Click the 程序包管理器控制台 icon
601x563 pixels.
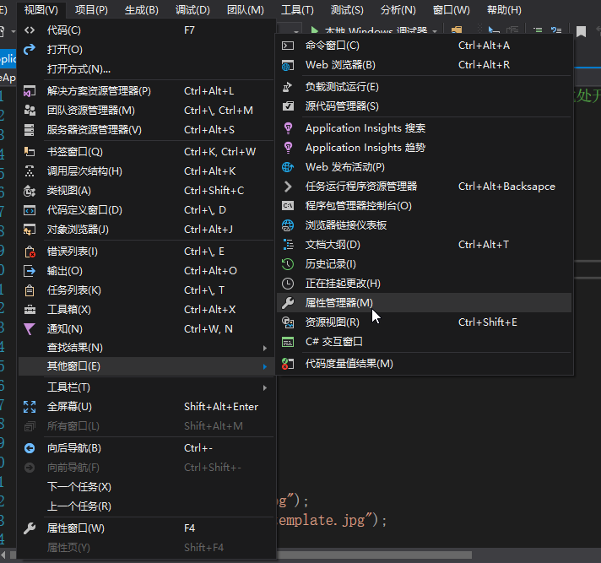tap(288, 206)
